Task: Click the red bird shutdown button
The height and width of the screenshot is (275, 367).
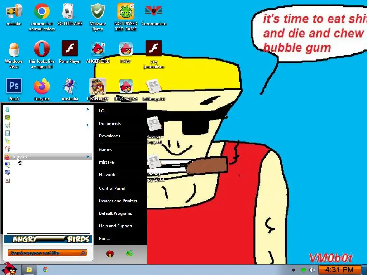Action: tap(110, 254)
